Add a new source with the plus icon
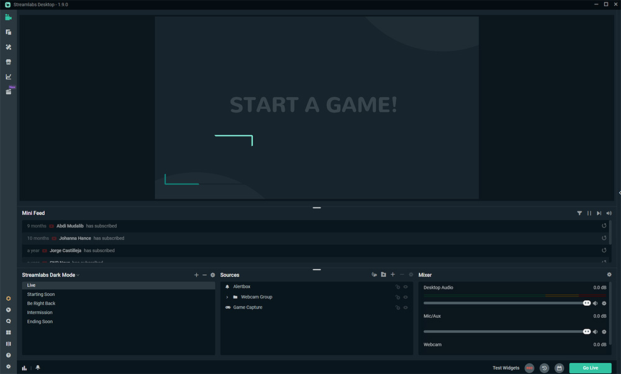621x374 pixels. pyautogui.click(x=392, y=274)
